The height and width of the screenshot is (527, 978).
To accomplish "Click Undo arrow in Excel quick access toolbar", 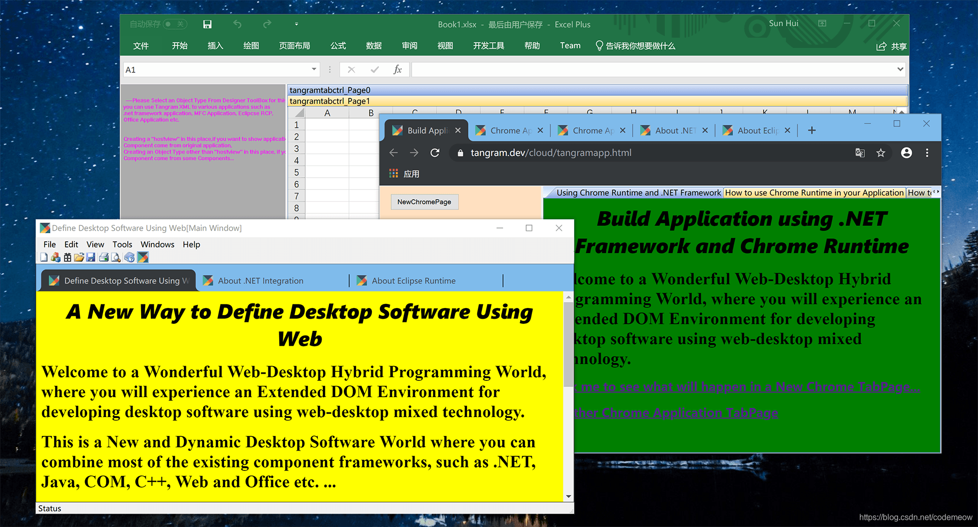I will [237, 24].
